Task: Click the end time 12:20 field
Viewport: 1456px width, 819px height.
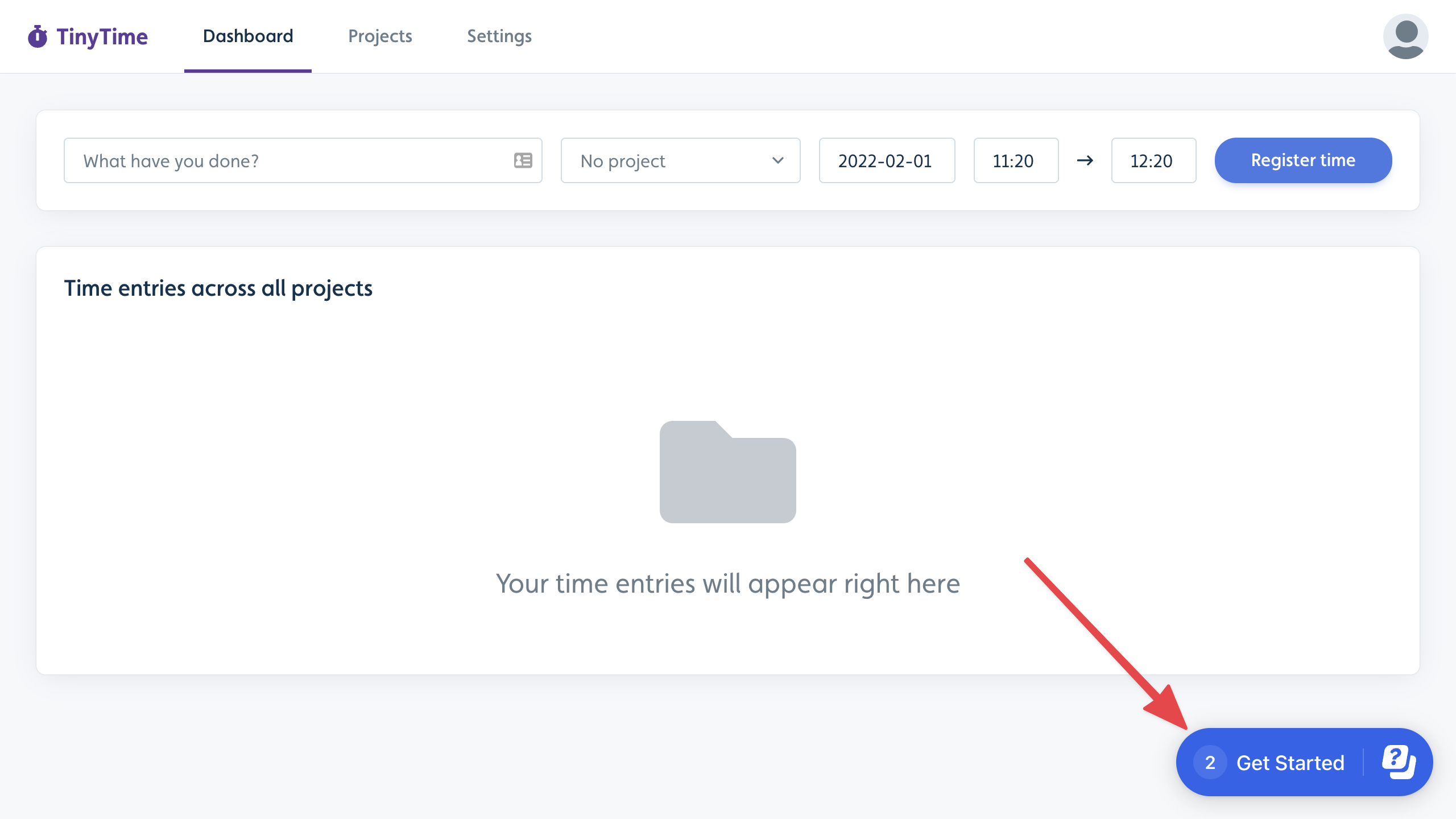Action: coord(1151,160)
